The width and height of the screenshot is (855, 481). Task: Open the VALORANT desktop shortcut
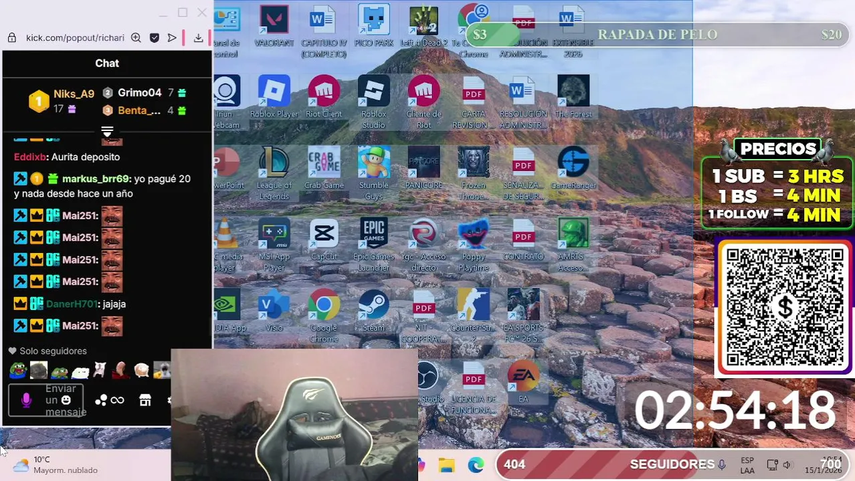tap(274, 27)
